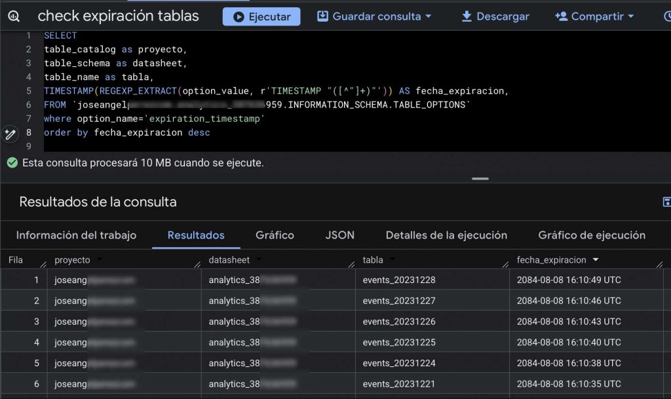Click the Descargar download button

(495, 16)
